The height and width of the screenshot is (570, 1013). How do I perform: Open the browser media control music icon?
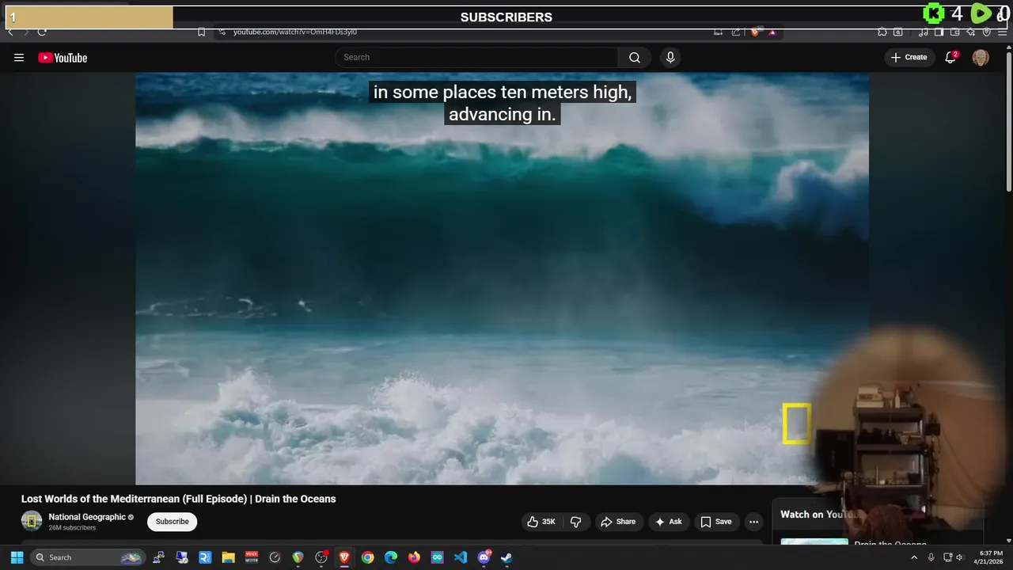923,32
